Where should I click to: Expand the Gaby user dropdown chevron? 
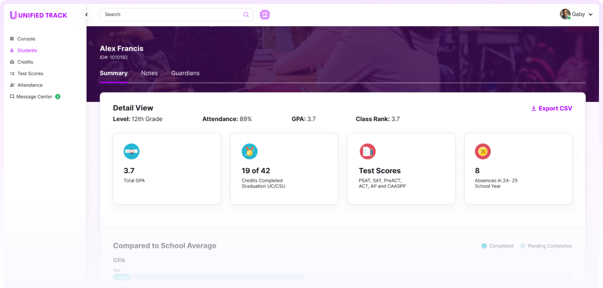(591, 15)
